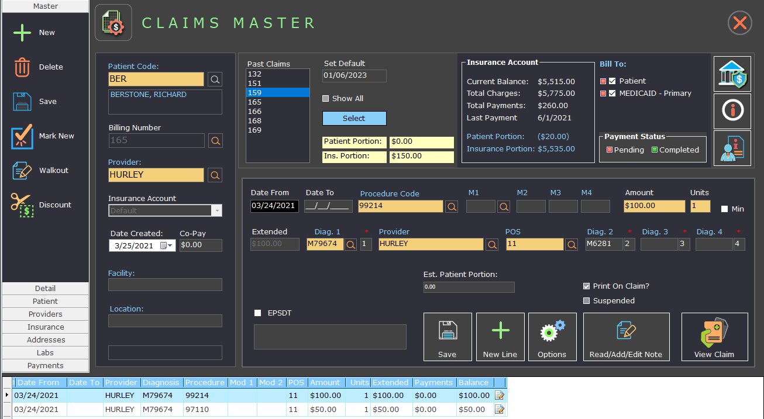Switch to the Payments tab
Image resolution: width=764 pixels, height=419 pixels.
(x=45, y=365)
